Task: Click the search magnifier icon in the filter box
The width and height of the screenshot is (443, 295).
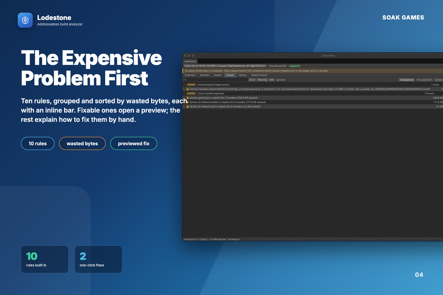Action: [186, 80]
